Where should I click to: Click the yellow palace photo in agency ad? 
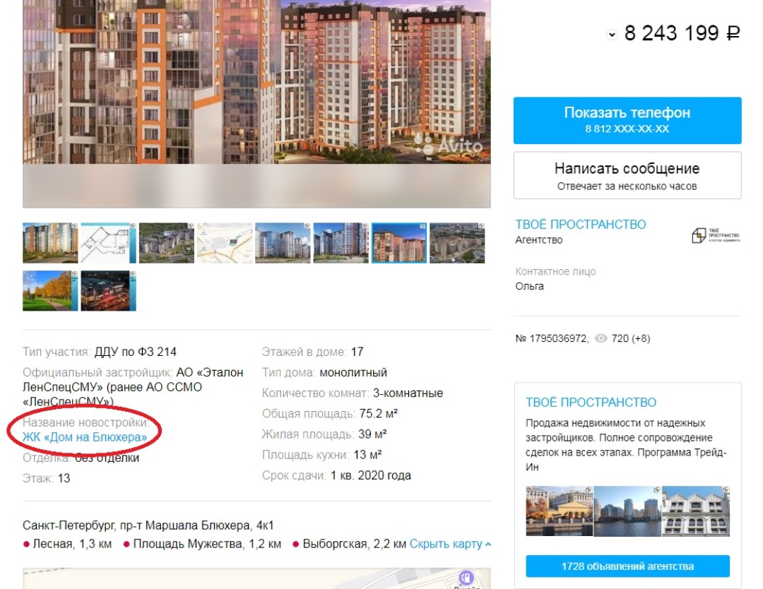tap(559, 511)
